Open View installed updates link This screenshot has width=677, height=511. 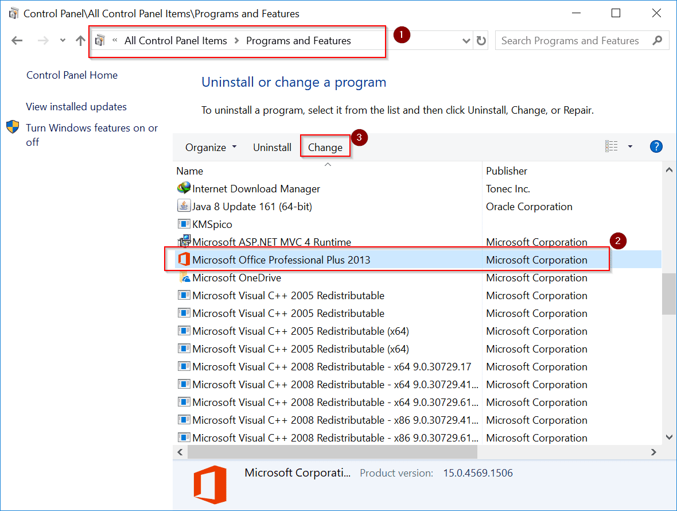(76, 107)
